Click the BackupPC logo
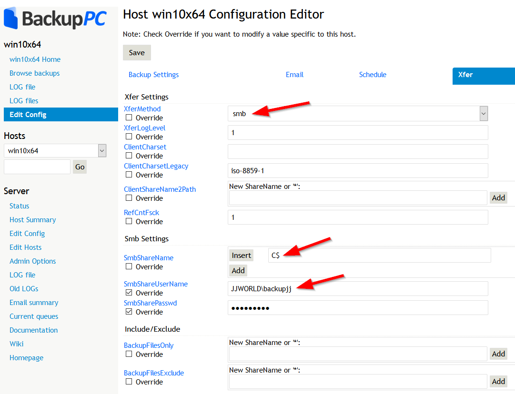The width and height of the screenshot is (515, 394). pos(55,19)
